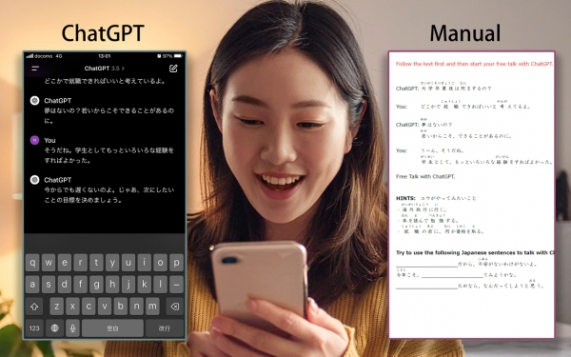Tap the purple You avatar
Screen dimensions: 571x357
pos(34,140)
